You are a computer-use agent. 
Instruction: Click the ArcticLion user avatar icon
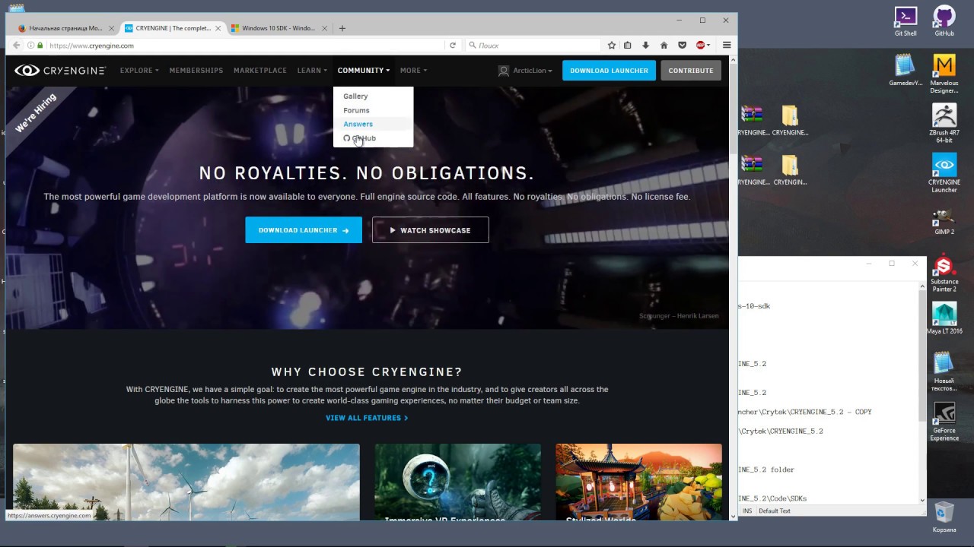coord(503,71)
